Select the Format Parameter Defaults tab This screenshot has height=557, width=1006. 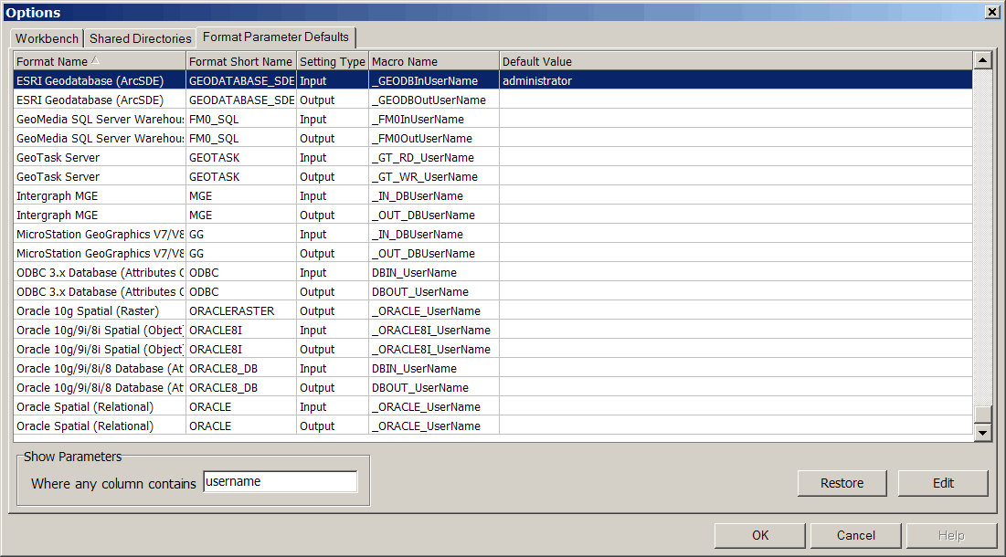[x=275, y=37]
